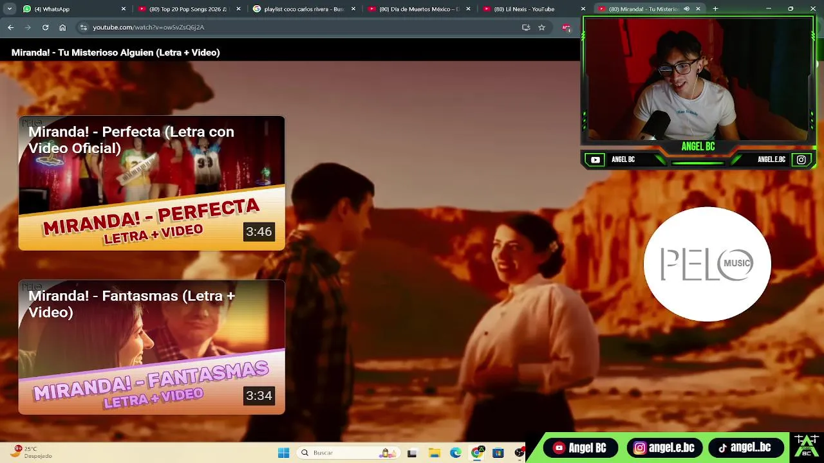The height and width of the screenshot is (463, 824).
Task: Restore down the Chrome window
Action: click(791, 8)
